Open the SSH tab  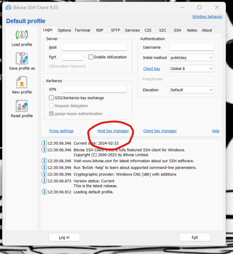tap(177, 30)
